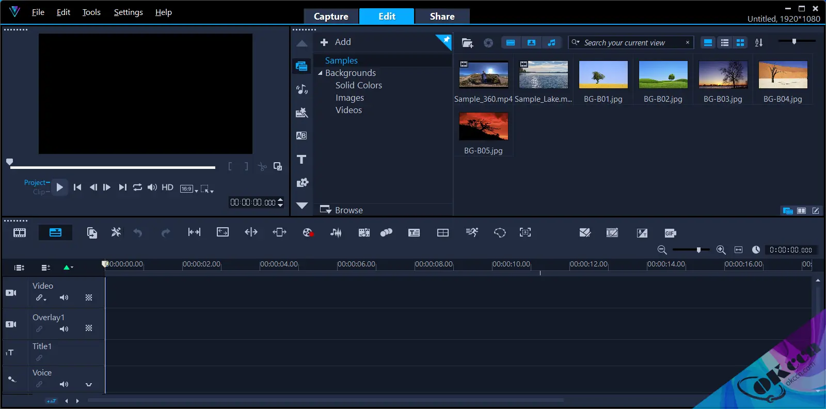Switch to the Capture tab
This screenshot has height=409, width=826.
tap(331, 17)
